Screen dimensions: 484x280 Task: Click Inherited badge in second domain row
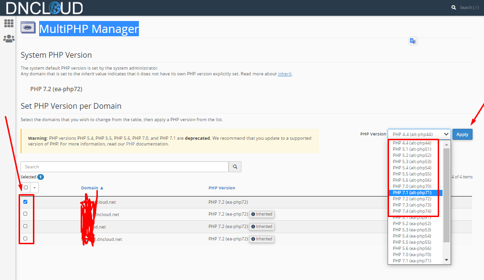click(x=262, y=214)
